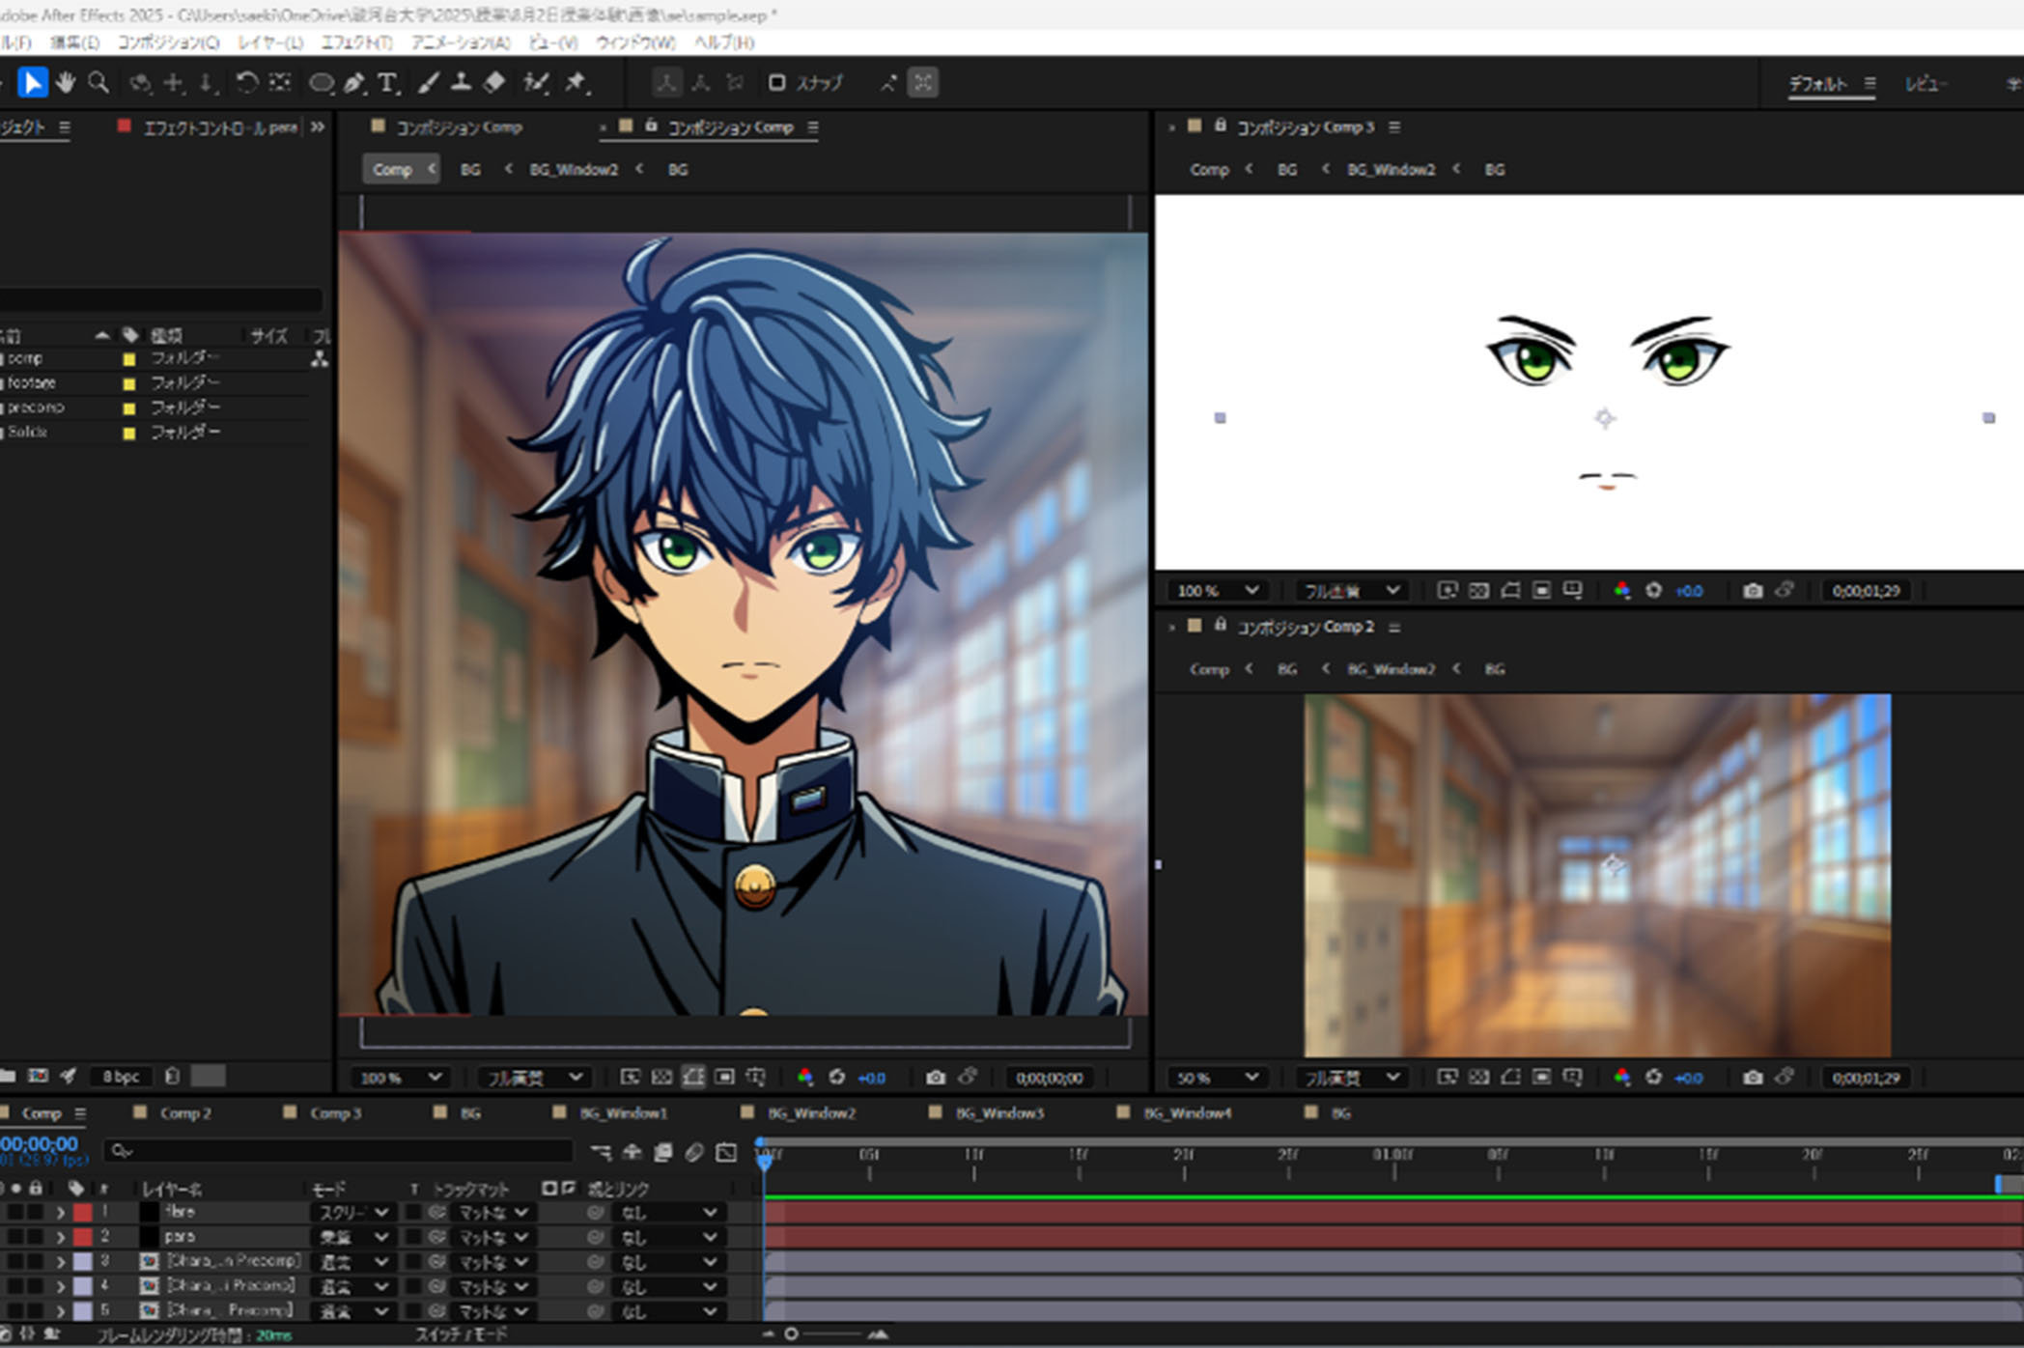This screenshot has width=2024, height=1348.
Task: Open the 100% zoom dropdown in main Comp viewer
Action: click(x=400, y=1077)
